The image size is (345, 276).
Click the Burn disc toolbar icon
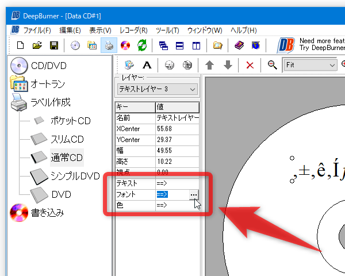pos(125,45)
